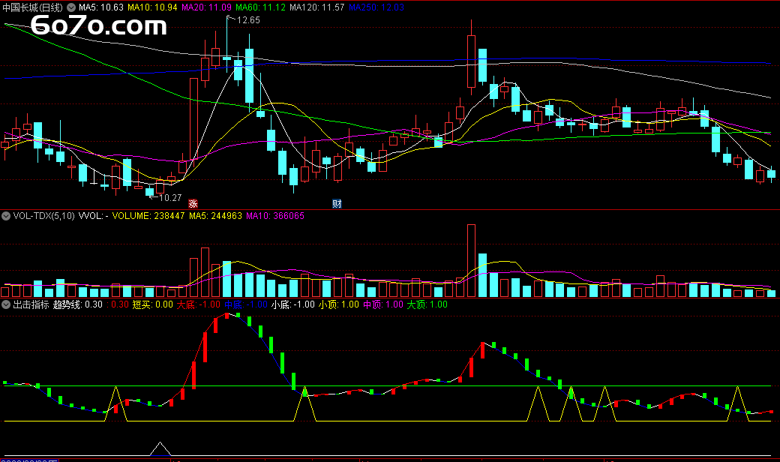Click the magenta 中顶: 1.00 readout
Image resolution: width=780 pixels, height=462 pixels.
click(x=383, y=304)
